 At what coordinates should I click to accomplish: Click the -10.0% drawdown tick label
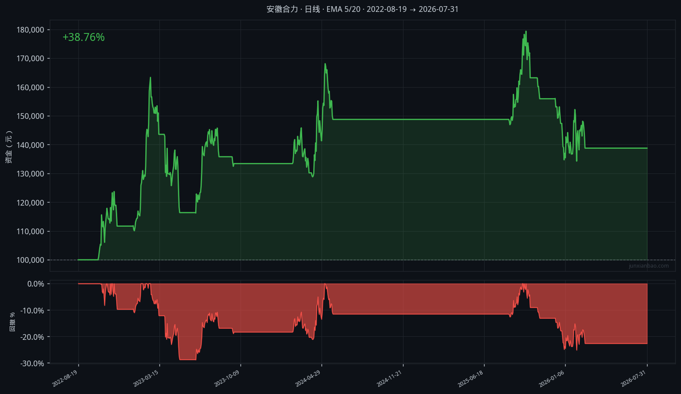point(33,311)
